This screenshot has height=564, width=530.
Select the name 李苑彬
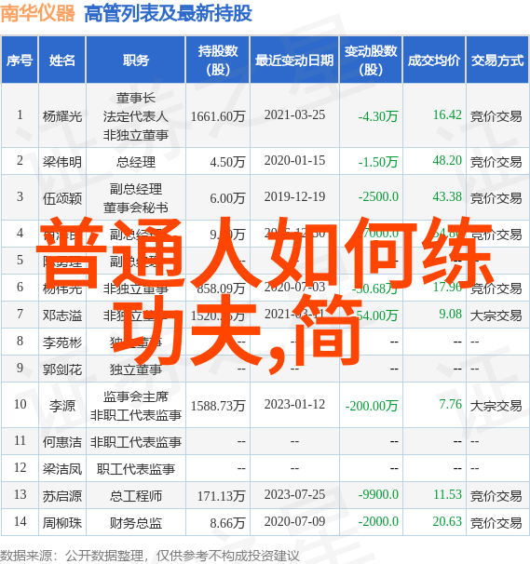[62, 342]
